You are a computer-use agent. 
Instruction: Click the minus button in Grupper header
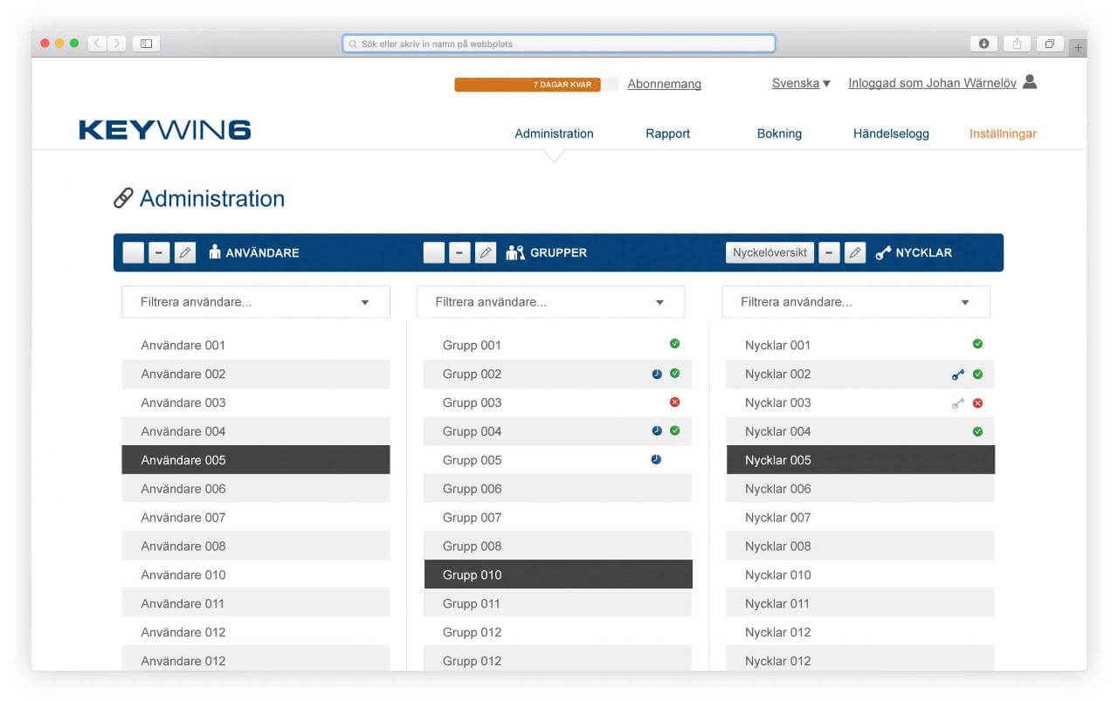459,253
